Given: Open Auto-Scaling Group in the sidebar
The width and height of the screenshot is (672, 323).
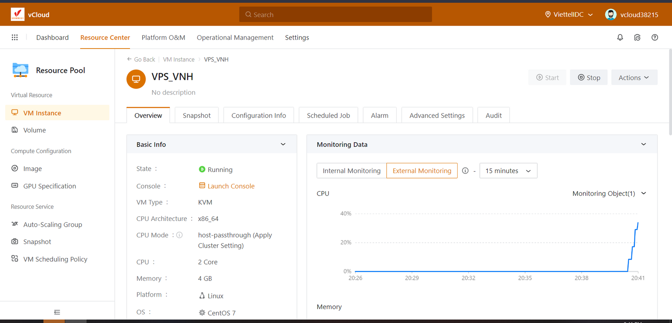Looking at the screenshot, I should coord(57,224).
